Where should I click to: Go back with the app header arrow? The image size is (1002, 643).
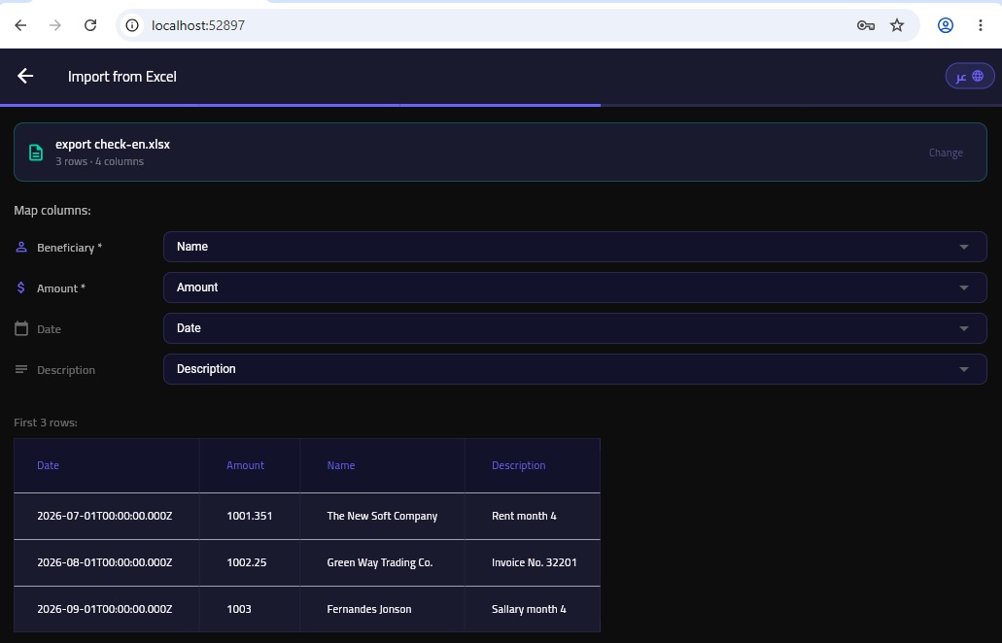[25, 76]
